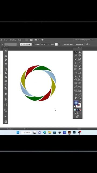Select the Curvature tool
The height and width of the screenshot is (173, 97).
click(80, 59)
